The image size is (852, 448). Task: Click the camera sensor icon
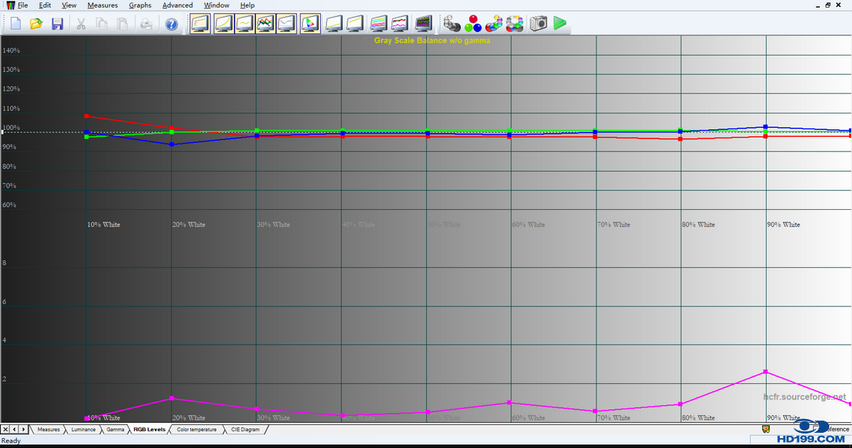pyautogui.click(x=538, y=24)
